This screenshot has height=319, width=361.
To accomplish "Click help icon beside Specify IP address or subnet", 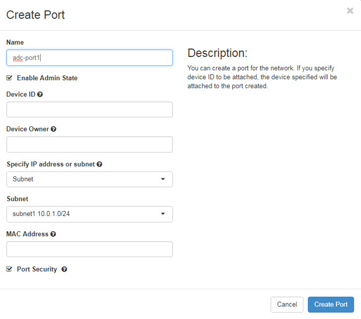I will pyautogui.click(x=99, y=164).
